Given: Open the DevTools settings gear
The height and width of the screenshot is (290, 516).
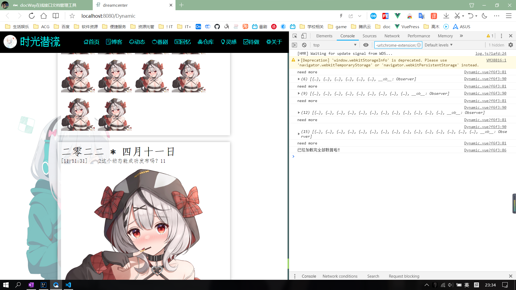Looking at the screenshot, I should pyautogui.click(x=510, y=45).
